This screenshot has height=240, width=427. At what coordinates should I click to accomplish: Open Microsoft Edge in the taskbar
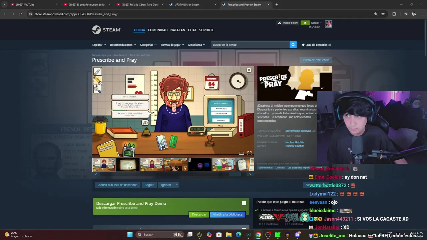(x=239, y=235)
